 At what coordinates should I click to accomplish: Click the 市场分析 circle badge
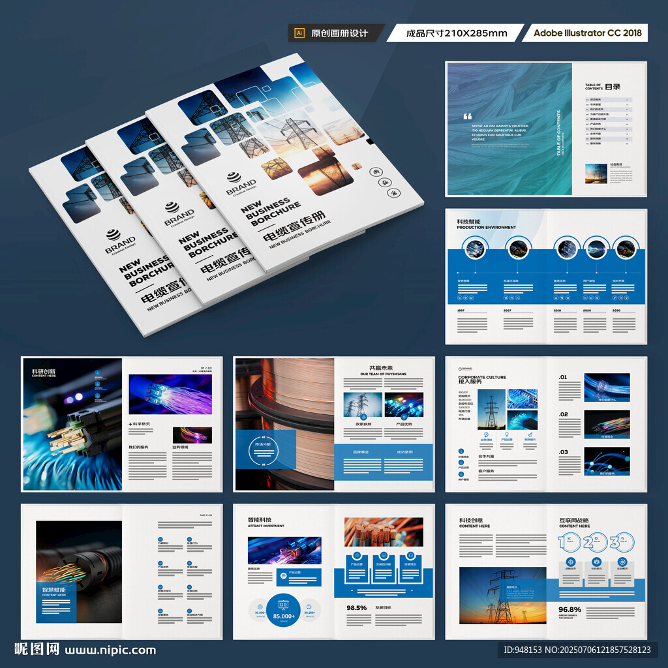(264, 450)
